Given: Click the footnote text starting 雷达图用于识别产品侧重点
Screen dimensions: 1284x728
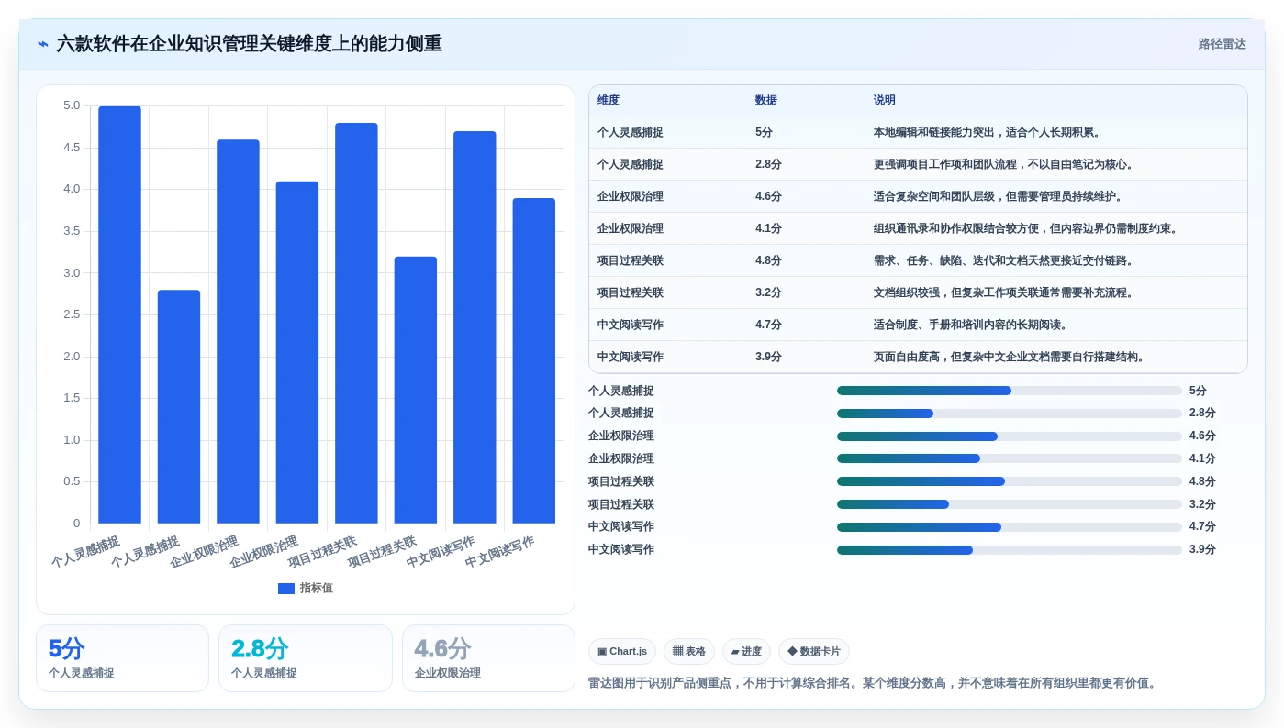Looking at the screenshot, I should 873,683.
